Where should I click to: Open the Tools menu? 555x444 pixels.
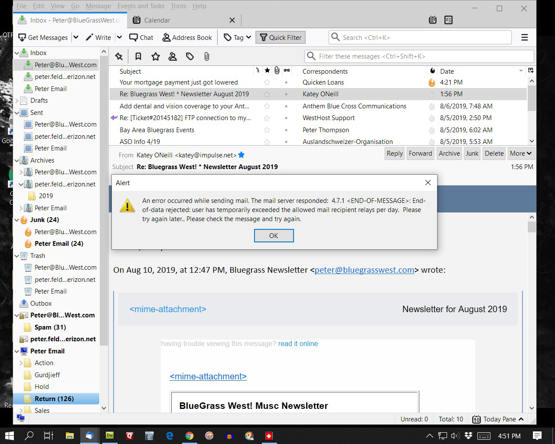click(178, 6)
